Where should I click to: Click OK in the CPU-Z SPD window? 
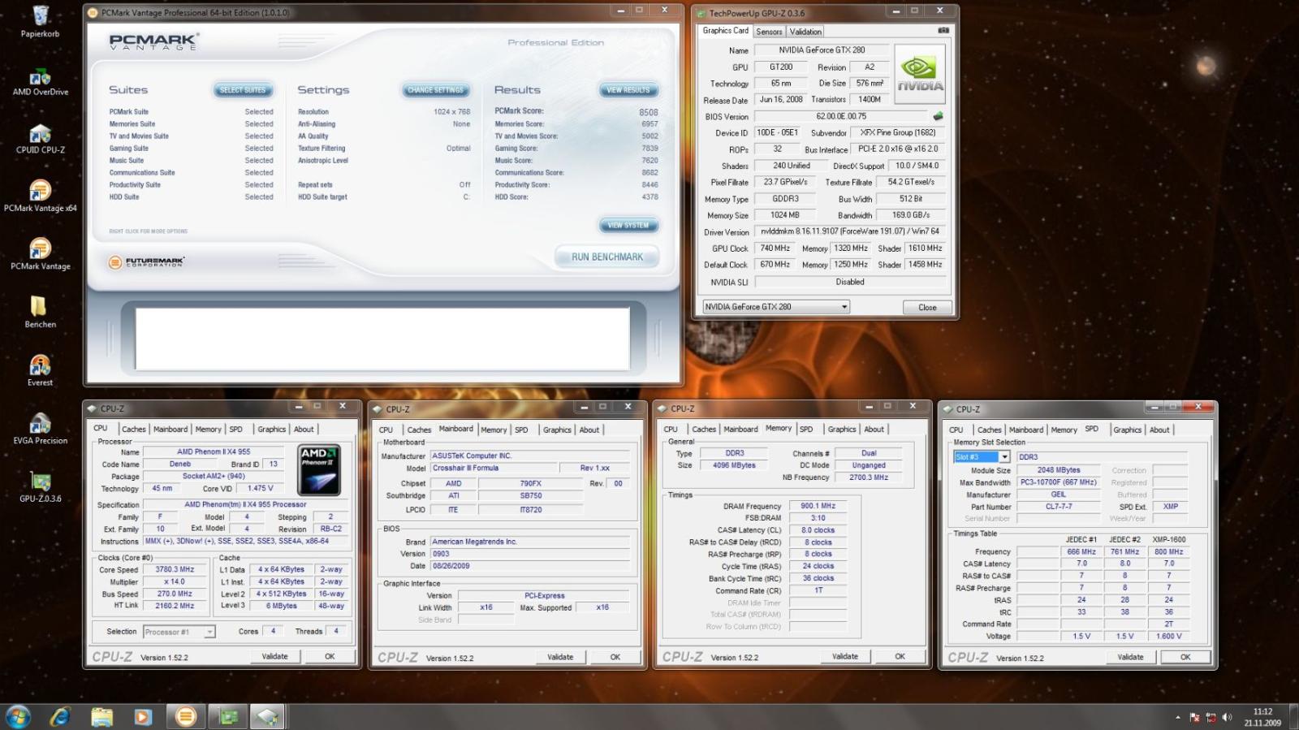tap(1185, 658)
